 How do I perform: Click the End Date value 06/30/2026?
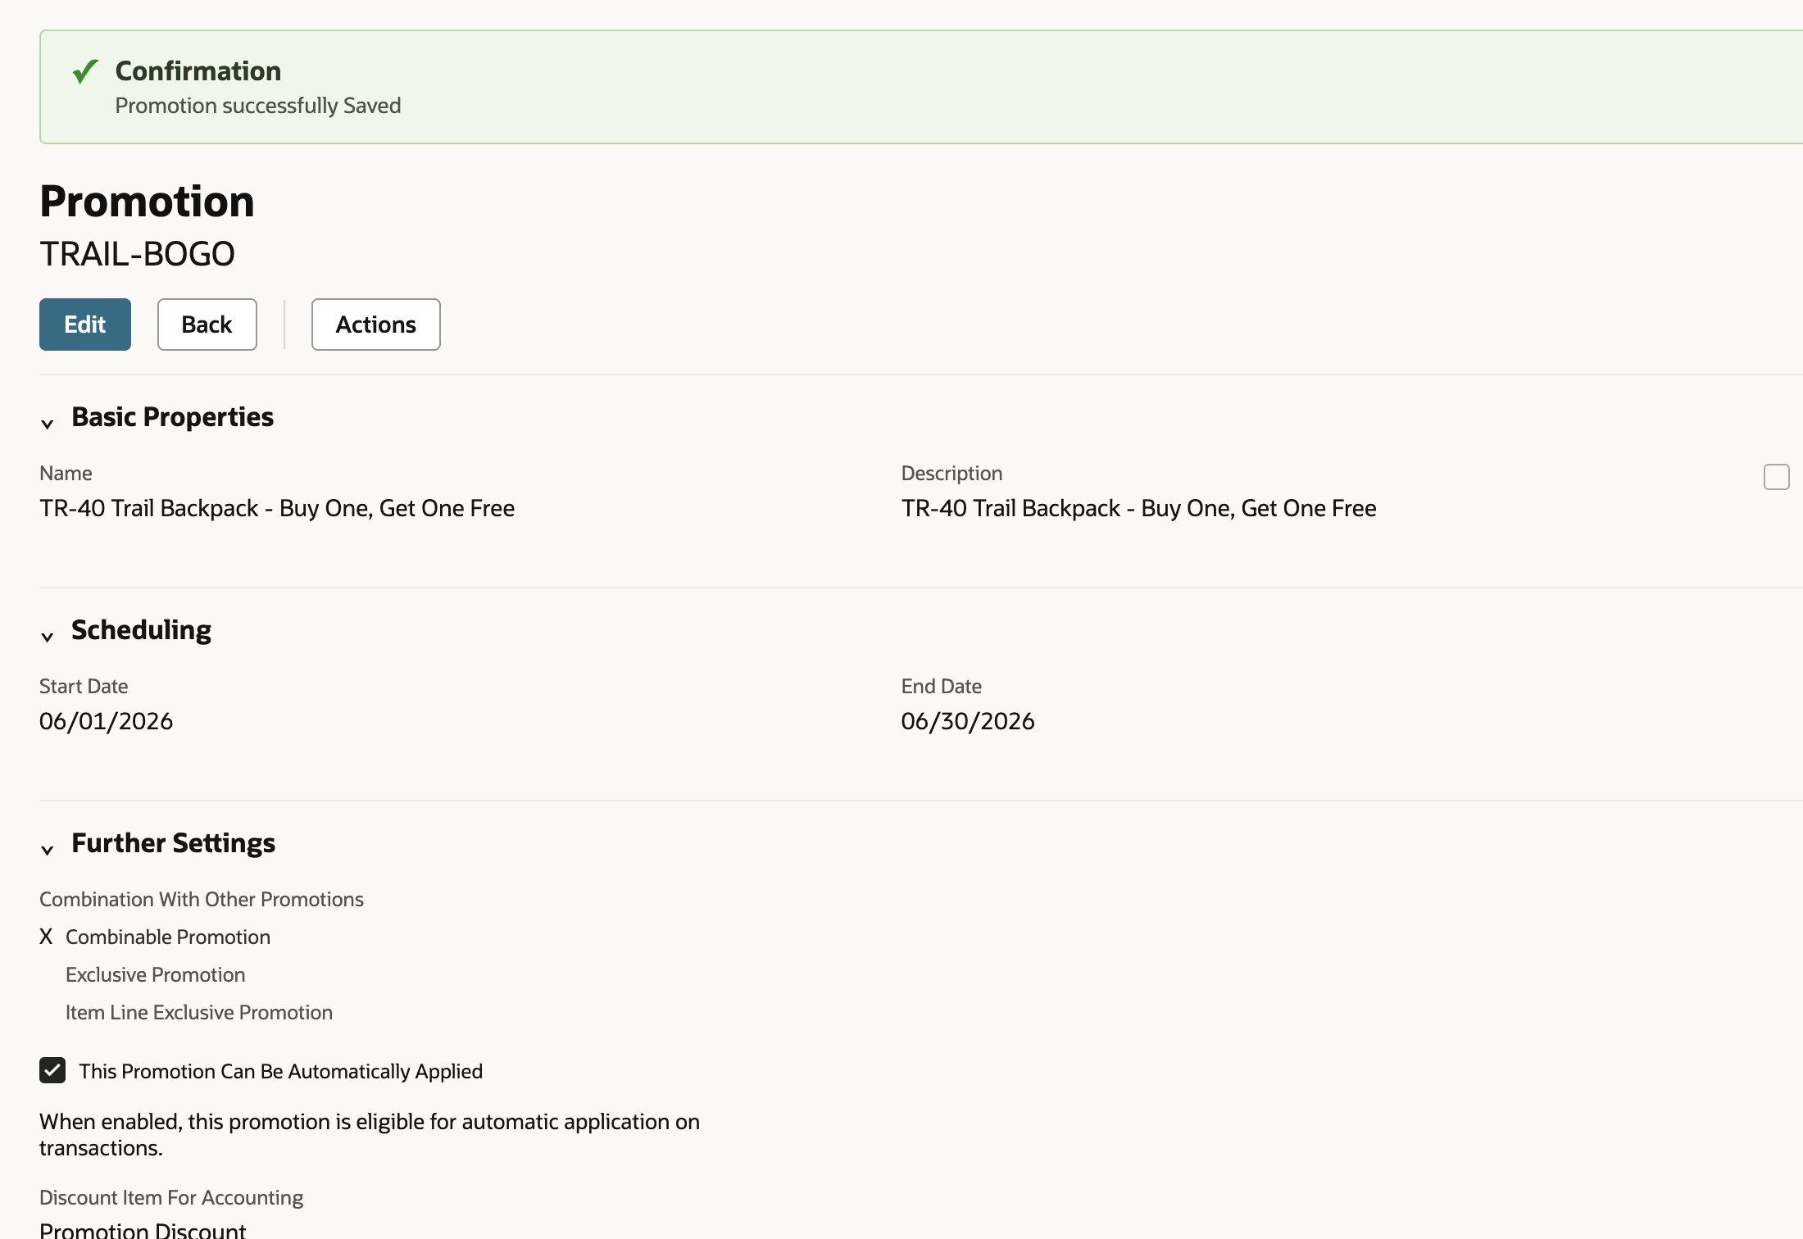[x=968, y=721]
